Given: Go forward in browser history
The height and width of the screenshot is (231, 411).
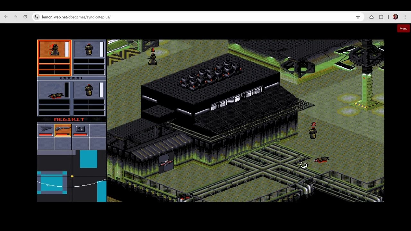Looking at the screenshot, I should click(x=15, y=17).
